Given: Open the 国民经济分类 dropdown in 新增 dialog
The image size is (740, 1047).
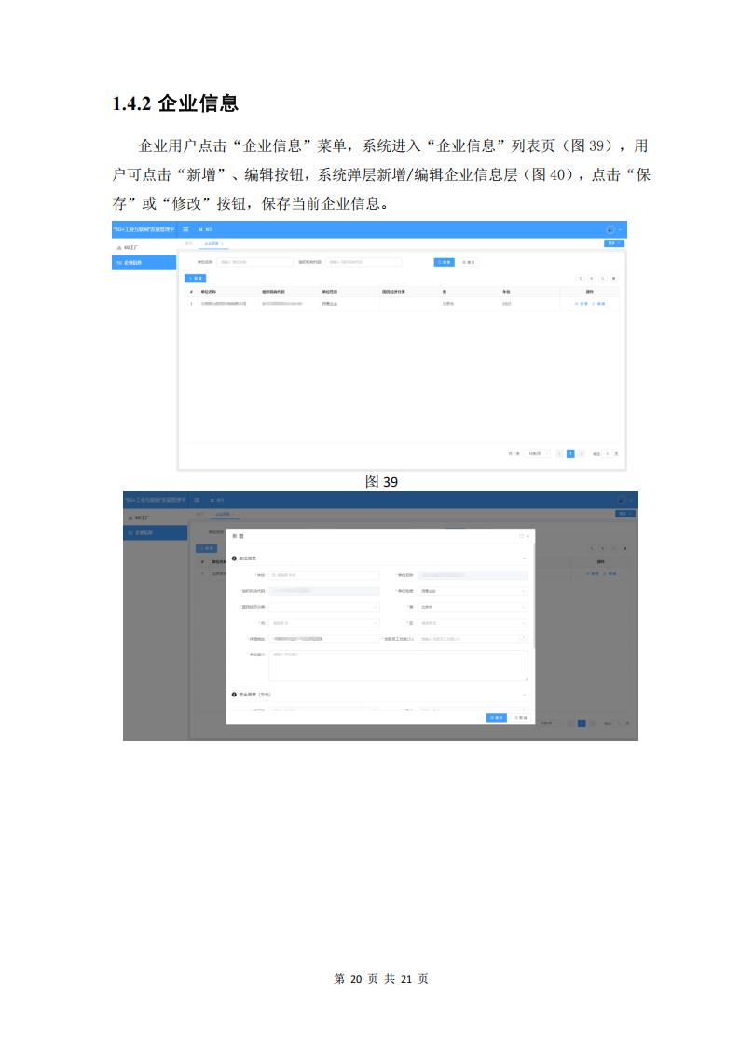Looking at the screenshot, I should 324,607.
